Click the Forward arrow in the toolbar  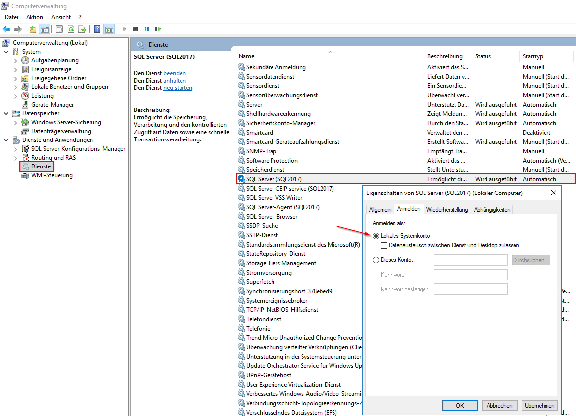[17, 29]
